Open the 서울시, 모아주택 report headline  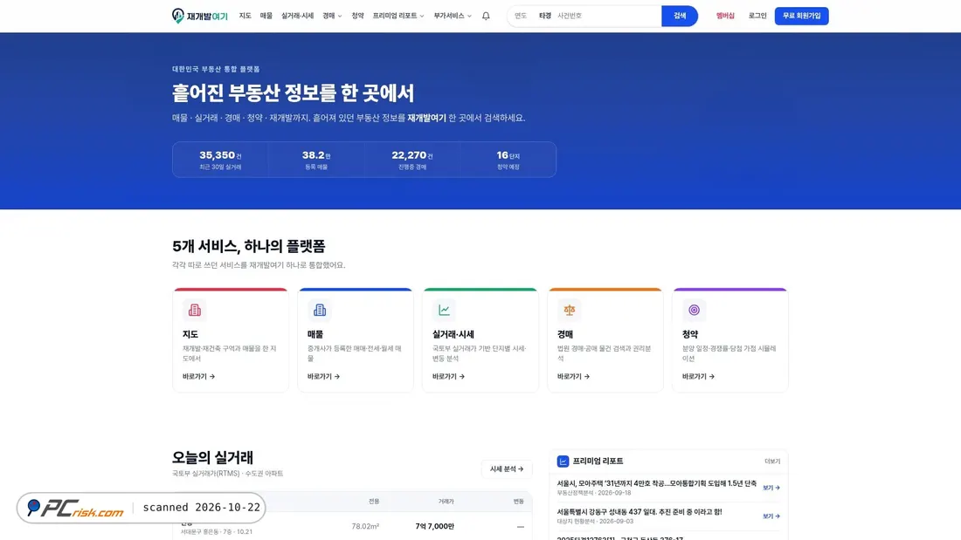click(656, 483)
